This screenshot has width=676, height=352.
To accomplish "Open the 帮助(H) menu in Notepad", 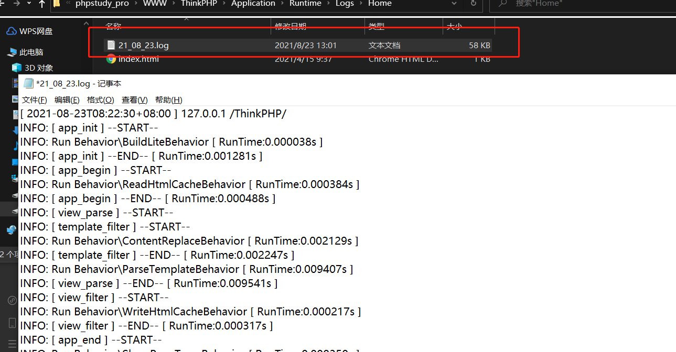I will coord(169,100).
